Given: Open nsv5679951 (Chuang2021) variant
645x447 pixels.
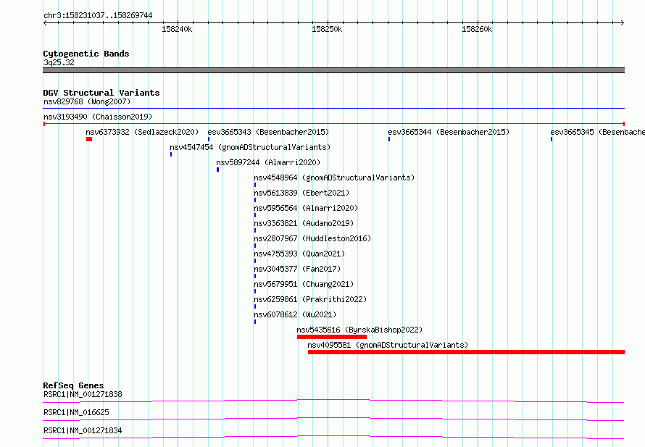Looking at the screenshot, I should click(x=304, y=284).
